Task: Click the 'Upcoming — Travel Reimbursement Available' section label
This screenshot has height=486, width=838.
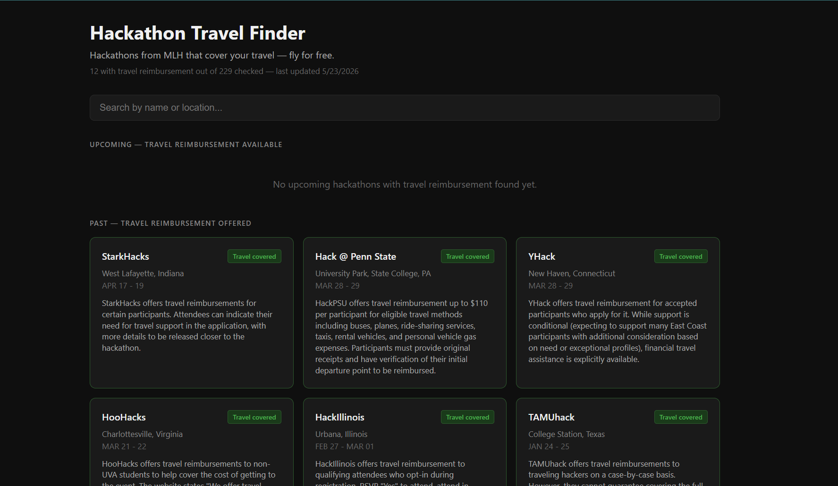Action: pos(186,145)
